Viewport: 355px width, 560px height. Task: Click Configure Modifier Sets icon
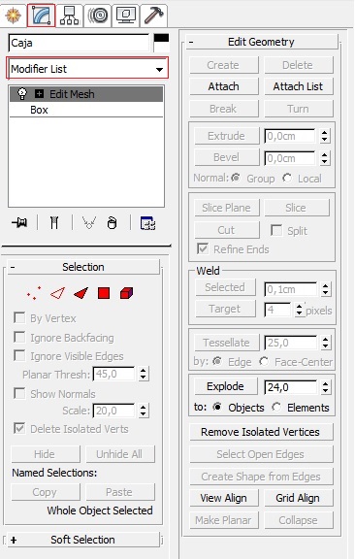pyautogui.click(x=147, y=223)
